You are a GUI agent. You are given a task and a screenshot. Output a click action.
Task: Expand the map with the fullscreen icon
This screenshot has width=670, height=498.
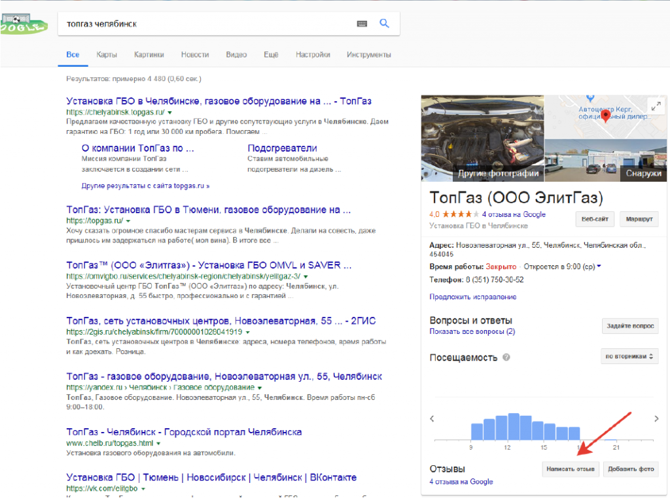(656, 106)
